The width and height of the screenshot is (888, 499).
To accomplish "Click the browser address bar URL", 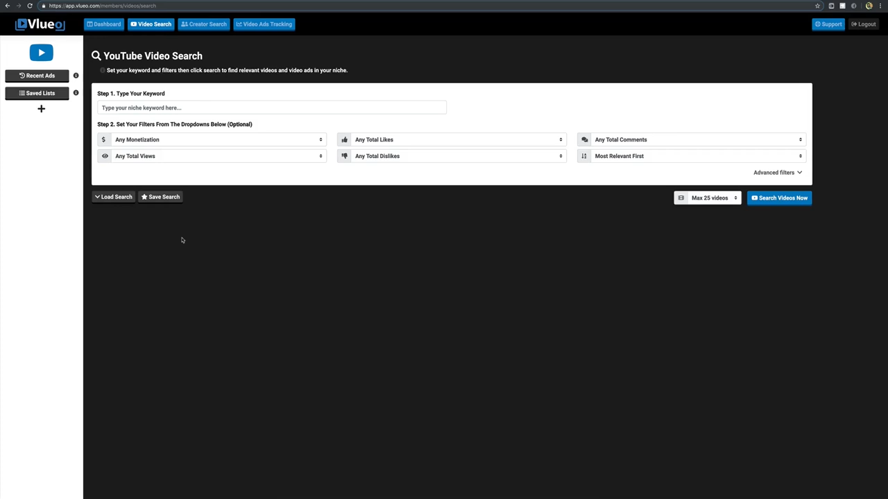I will coord(102,6).
